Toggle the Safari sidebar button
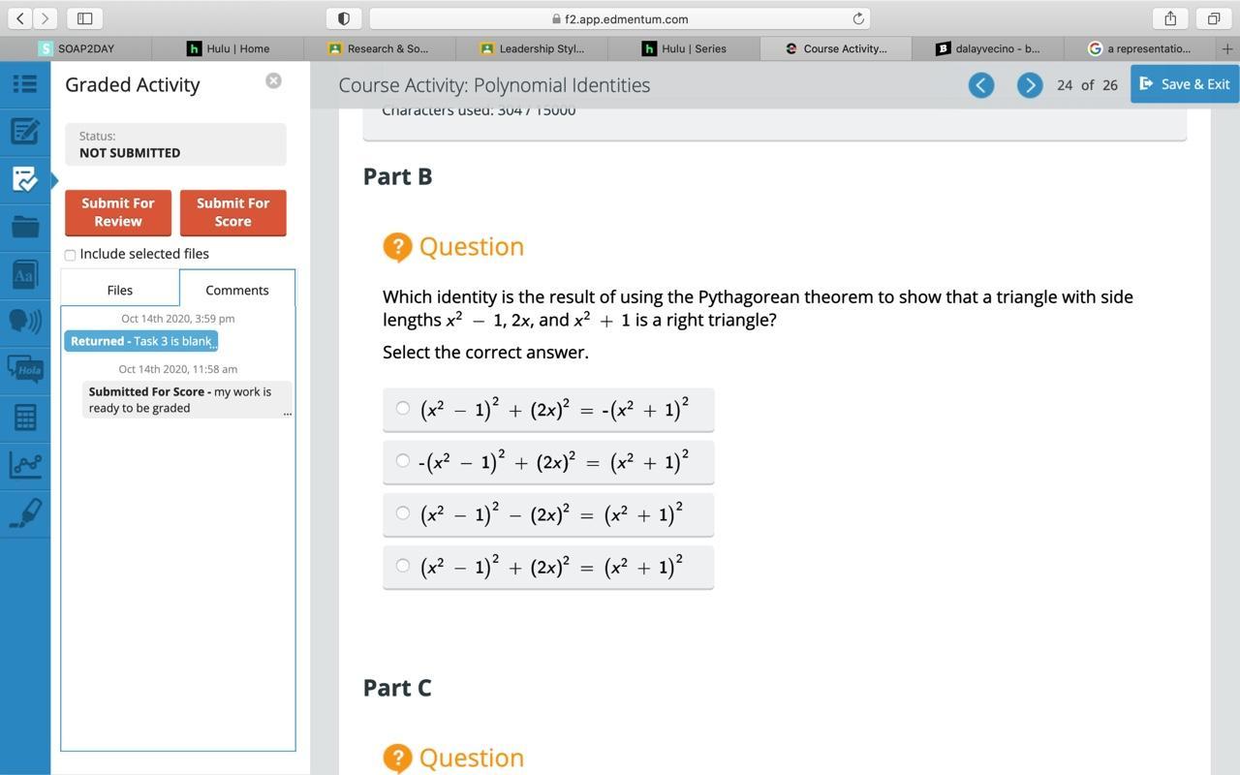This screenshot has width=1240, height=775. (x=85, y=18)
